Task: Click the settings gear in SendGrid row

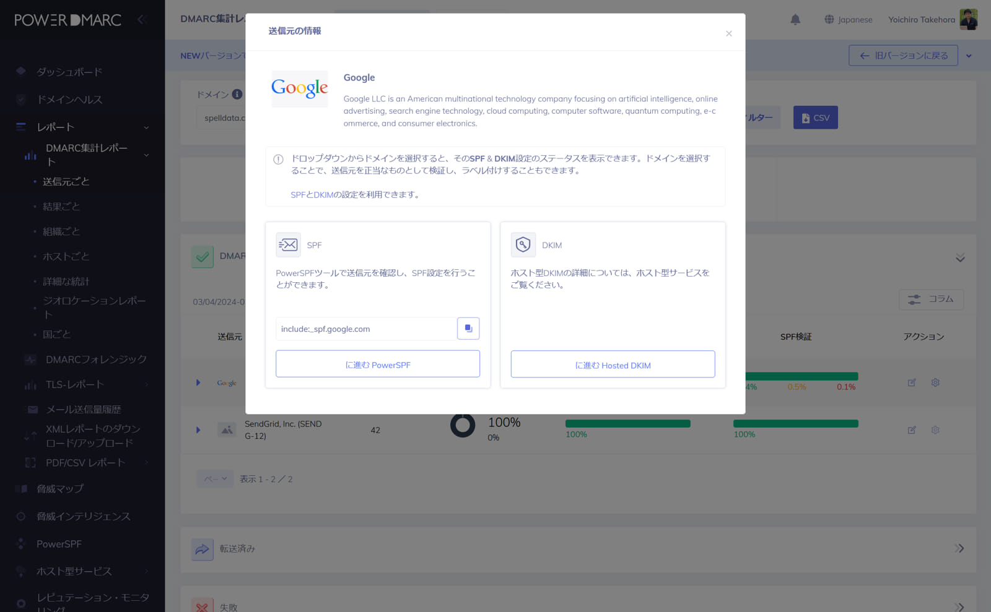Action: 935,430
